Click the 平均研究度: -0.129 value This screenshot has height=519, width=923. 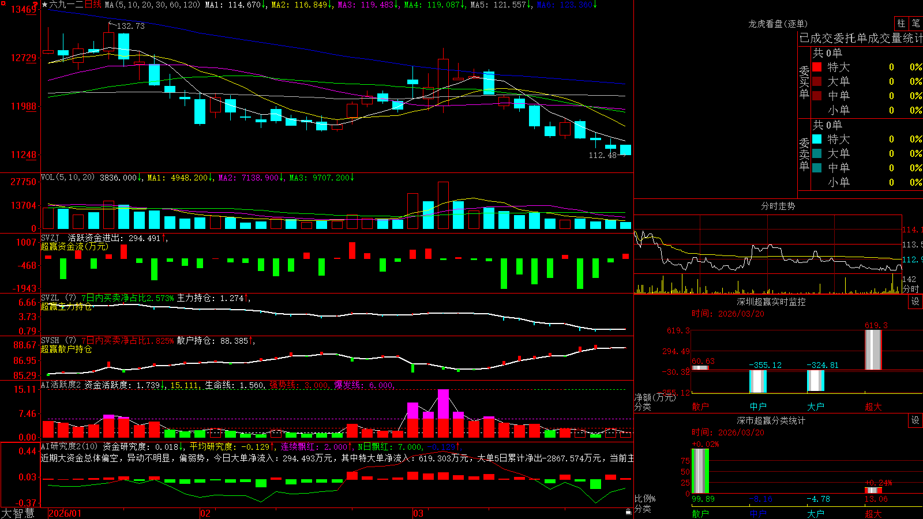tap(232, 446)
